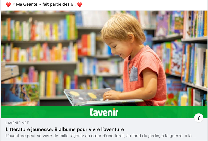
Task: Click the grey link card footer area
Action: click(104, 130)
